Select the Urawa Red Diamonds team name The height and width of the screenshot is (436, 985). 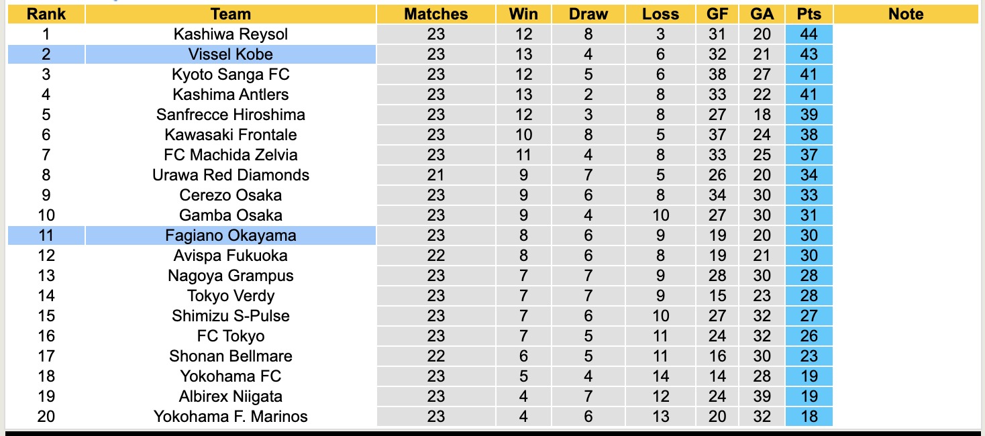(230, 175)
